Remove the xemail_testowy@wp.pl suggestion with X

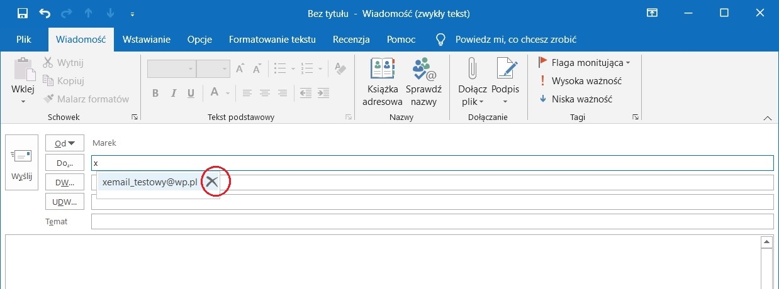click(x=212, y=182)
